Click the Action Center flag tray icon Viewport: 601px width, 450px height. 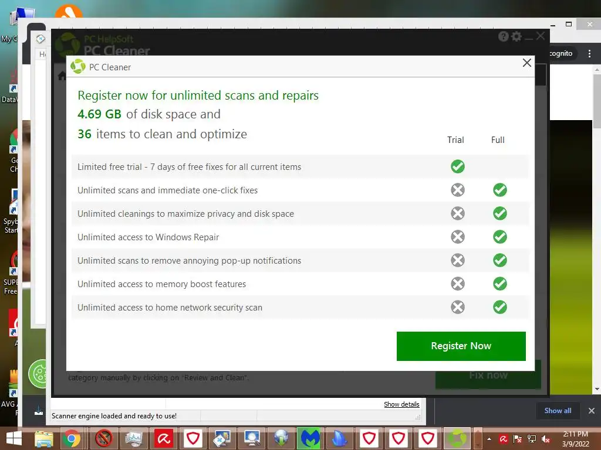pyautogui.click(x=518, y=439)
